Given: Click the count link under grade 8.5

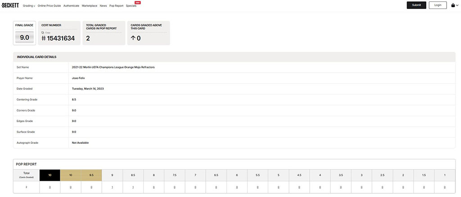Looking at the screenshot, I should [133, 187].
